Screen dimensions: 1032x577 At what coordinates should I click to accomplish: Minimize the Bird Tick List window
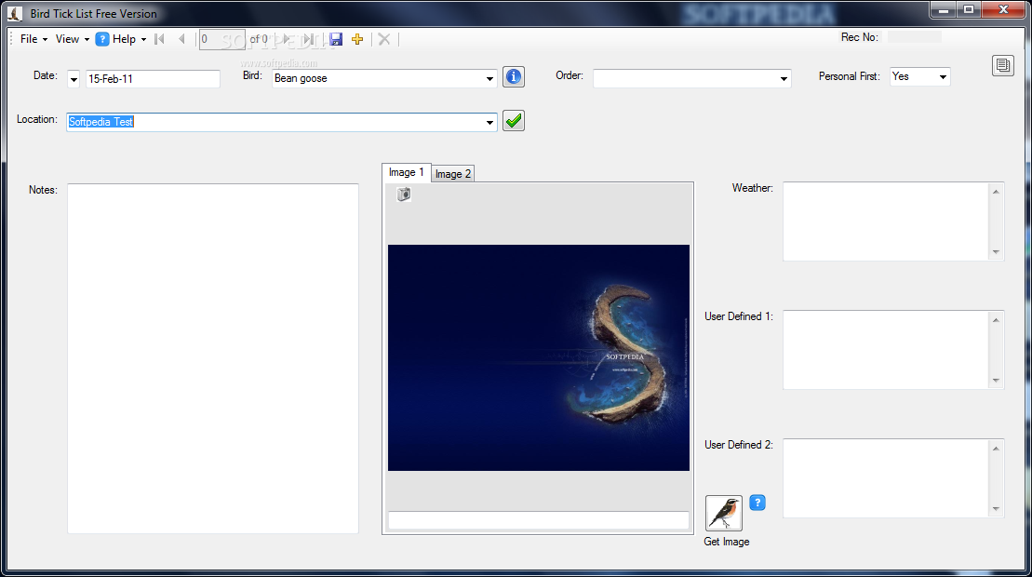(x=944, y=10)
